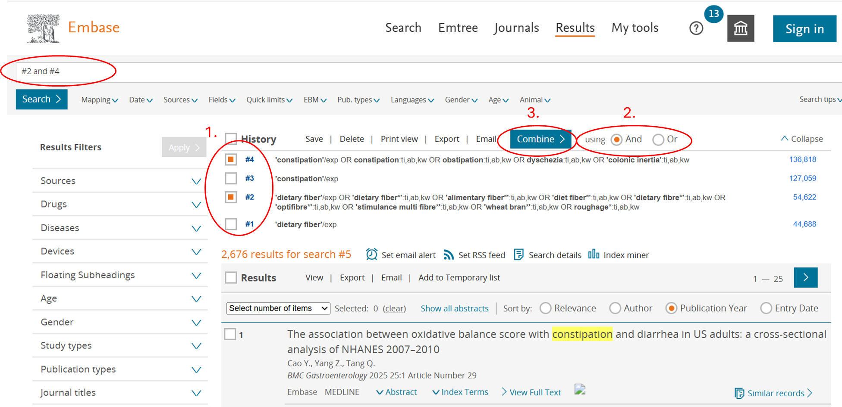Open Select number of items dropdown

[278, 308]
